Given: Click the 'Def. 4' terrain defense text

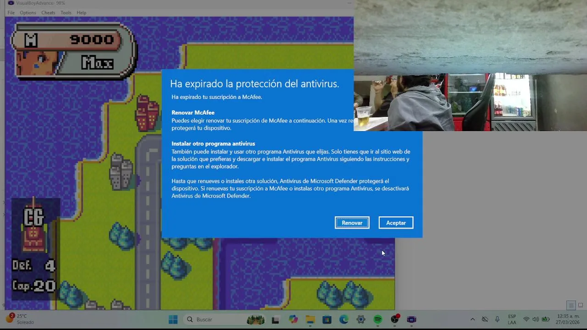Looking at the screenshot, I should (x=34, y=265).
